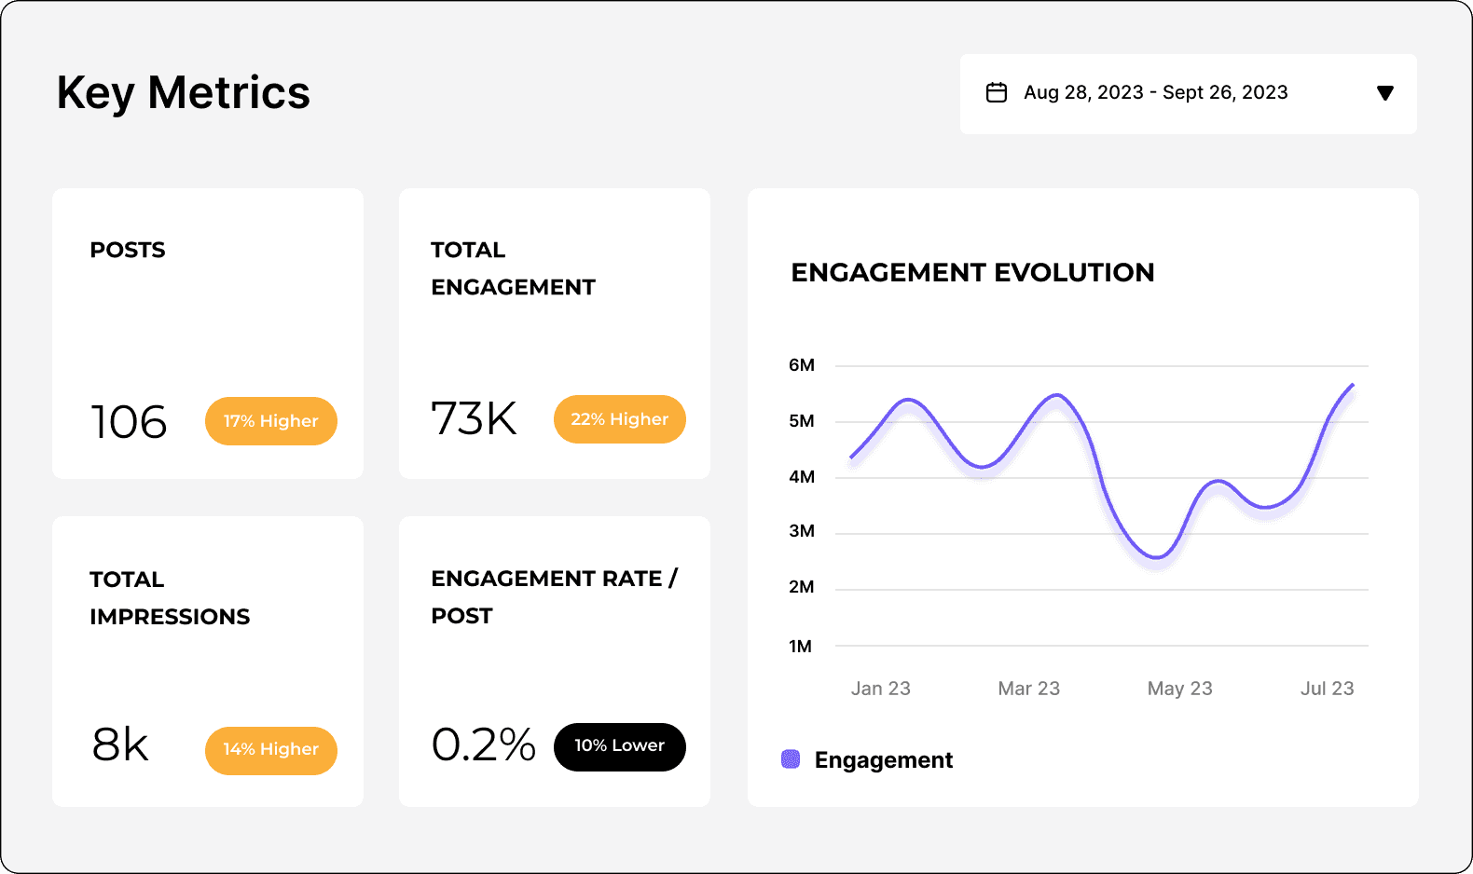The width and height of the screenshot is (1473, 874).
Task: Toggle the Engagement series legend label
Action: pos(883,760)
